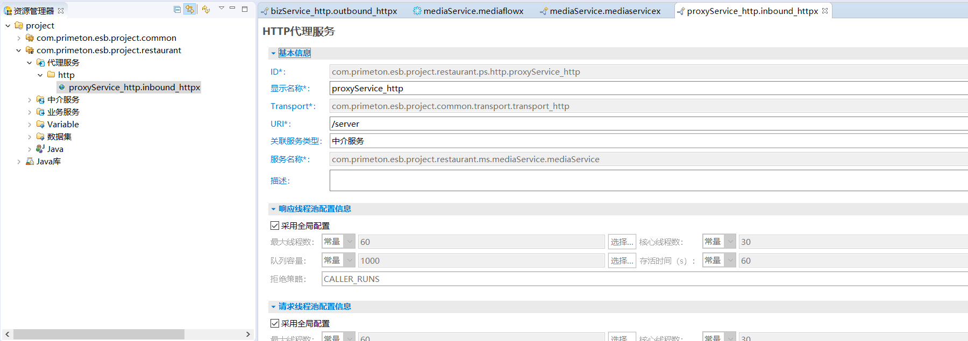Click the 数据集 folder icon
This screenshot has width=968, height=341.
(x=40, y=137)
